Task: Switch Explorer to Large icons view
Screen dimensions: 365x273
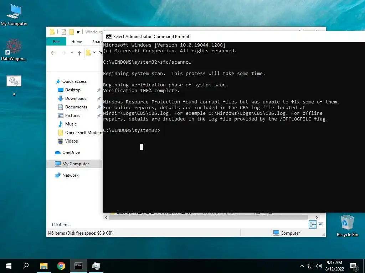Action: click(x=320, y=224)
